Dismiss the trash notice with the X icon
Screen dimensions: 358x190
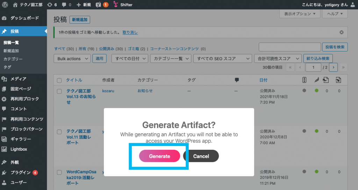[x=341, y=32]
